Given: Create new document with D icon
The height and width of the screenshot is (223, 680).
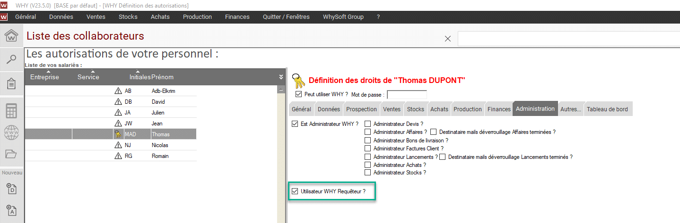Looking at the screenshot, I should click(x=11, y=189).
